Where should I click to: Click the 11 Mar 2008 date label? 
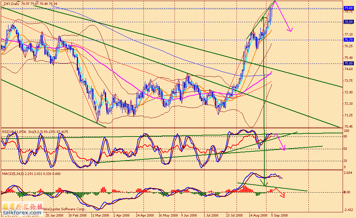tap(100, 216)
